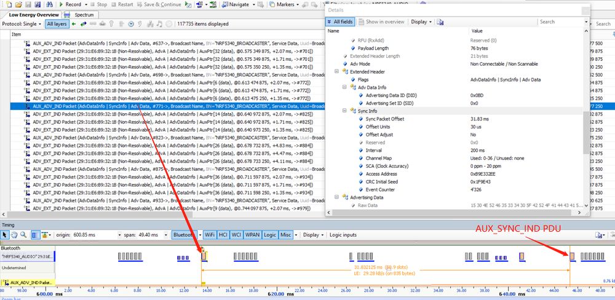Click the Search field in Details panel
The image size is (615, 300).
click(x=561, y=22)
